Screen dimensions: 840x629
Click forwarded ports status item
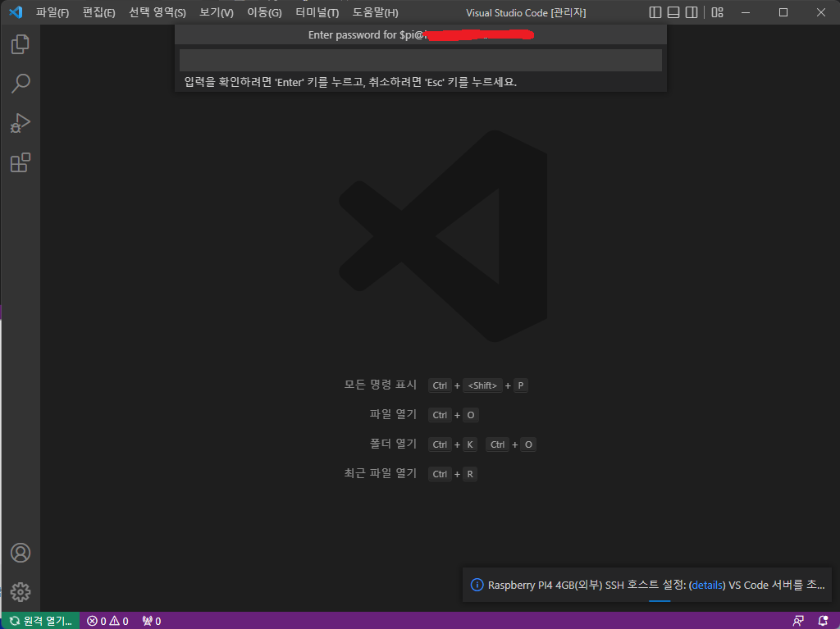tap(152, 621)
